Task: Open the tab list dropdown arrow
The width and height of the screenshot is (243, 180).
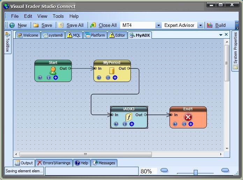Action: 221,35
